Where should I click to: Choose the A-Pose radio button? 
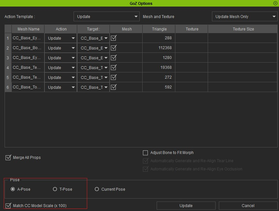pyautogui.click(x=13, y=189)
